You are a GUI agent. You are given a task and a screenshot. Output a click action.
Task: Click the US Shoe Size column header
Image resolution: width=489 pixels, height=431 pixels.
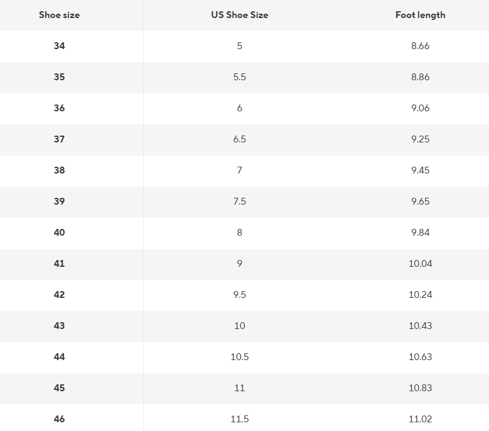pyautogui.click(x=240, y=15)
